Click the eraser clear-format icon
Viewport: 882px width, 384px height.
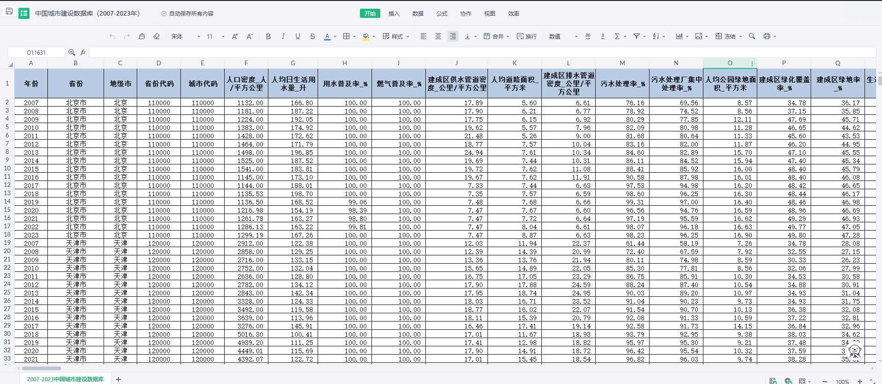pyautogui.click(x=157, y=36)
